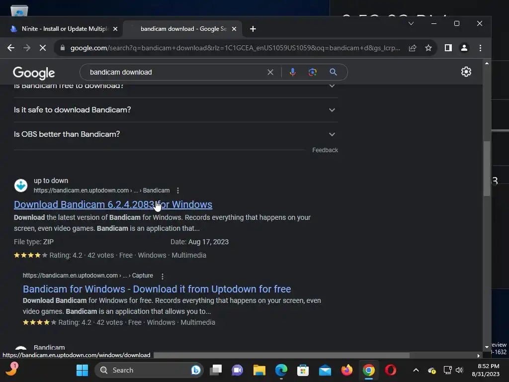Launch Microsoft Edge from the taskbar
This screenshot has width=509, height=382.
point(281,370)
